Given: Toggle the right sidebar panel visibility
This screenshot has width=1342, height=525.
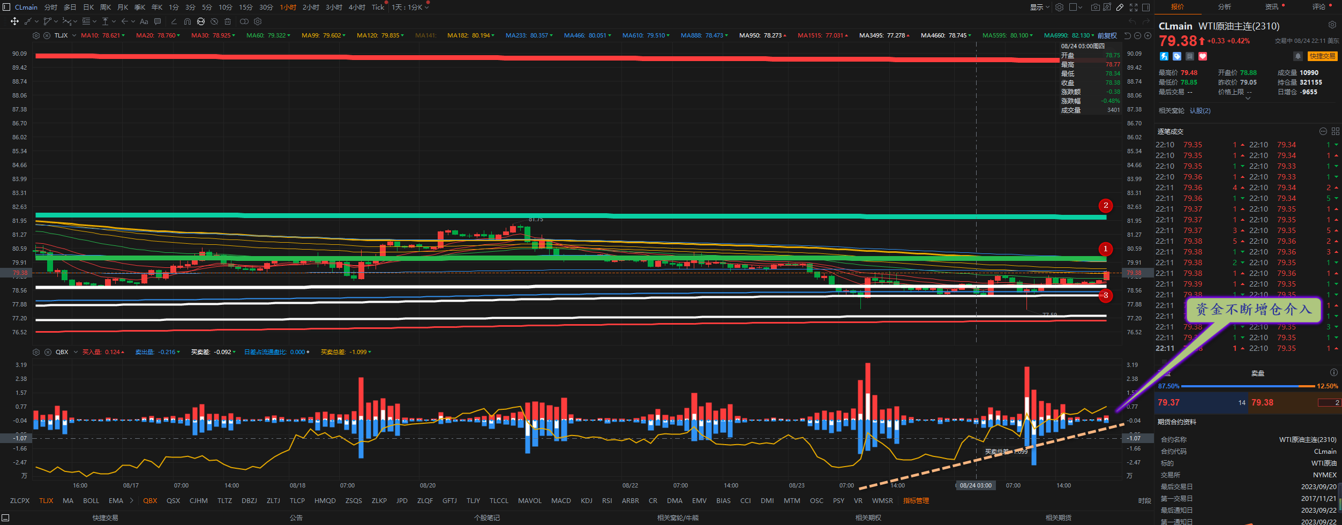Looking at the screenshot, I should (x=1146, y=7).
